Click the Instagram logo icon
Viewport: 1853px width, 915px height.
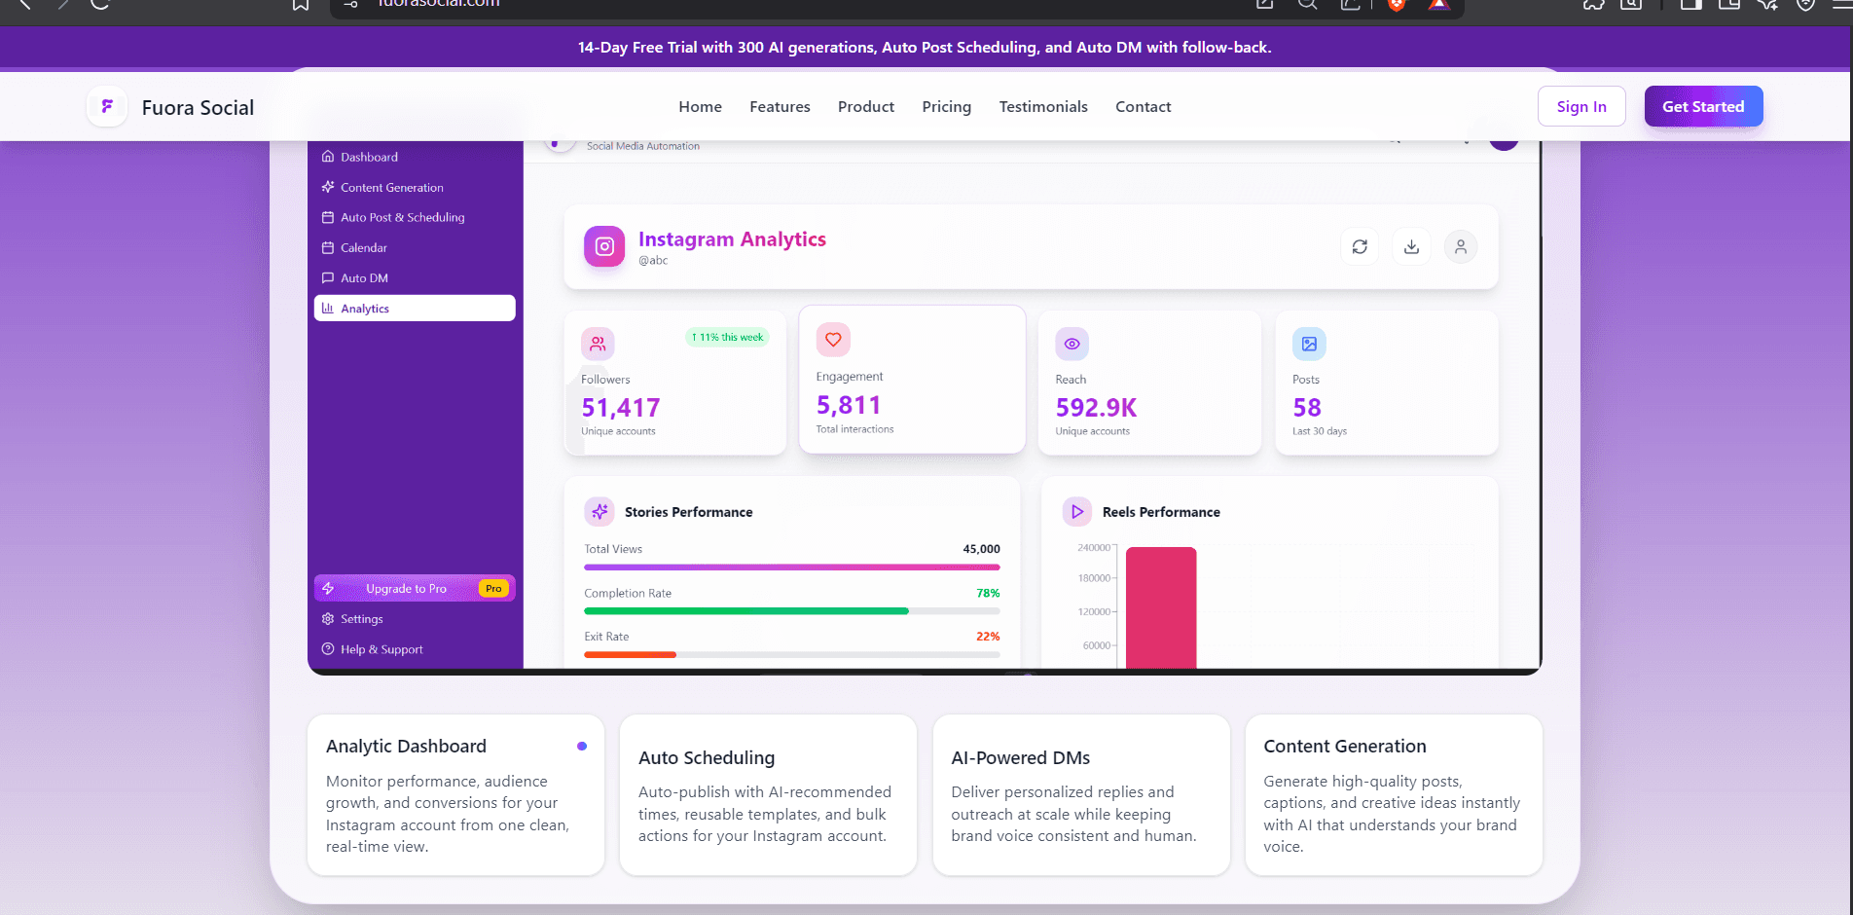click(x=604, y=246)
